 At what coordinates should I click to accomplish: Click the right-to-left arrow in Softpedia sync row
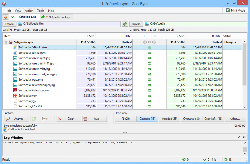(x=145, y=42)
